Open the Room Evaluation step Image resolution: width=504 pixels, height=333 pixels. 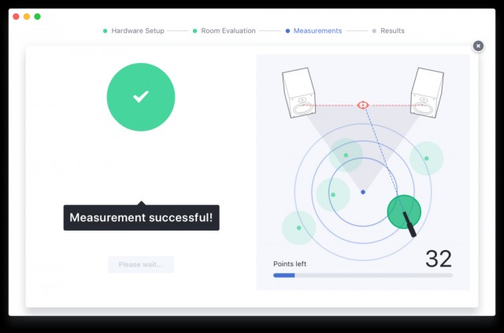click(x=228, y=31)
